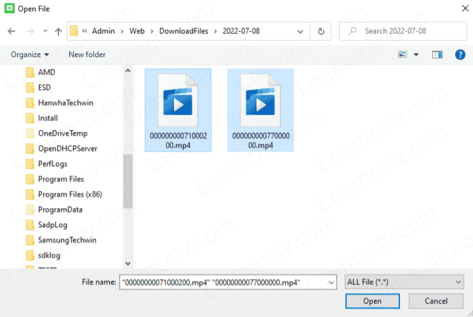Click New folder in the toolbar
Screen dimensions: 473x317
tap(87, 54)
